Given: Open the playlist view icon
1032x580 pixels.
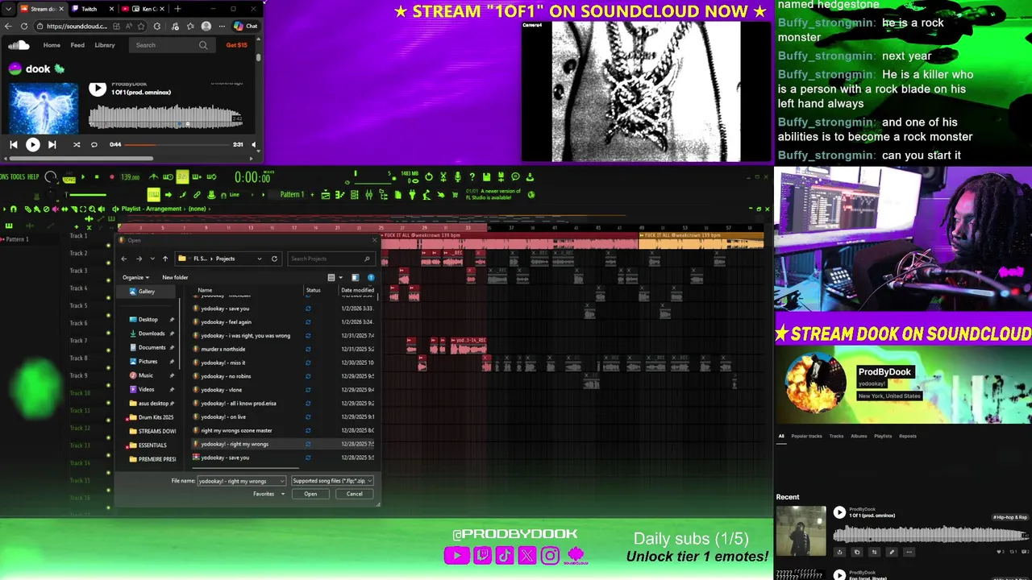Looking at the screenshot, I should pos(326,194).
